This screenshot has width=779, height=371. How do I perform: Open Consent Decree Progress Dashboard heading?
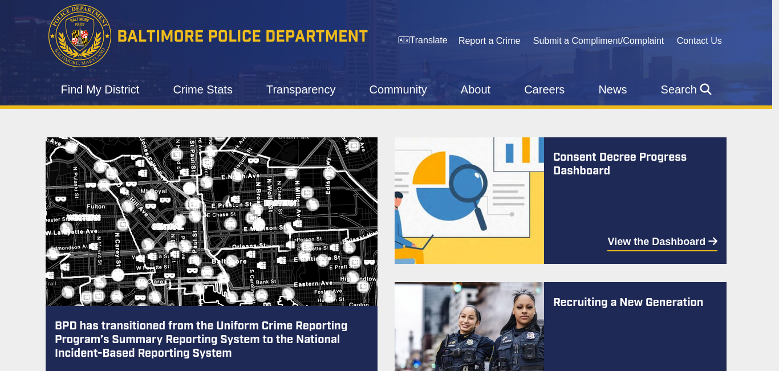tap(620, 164)
